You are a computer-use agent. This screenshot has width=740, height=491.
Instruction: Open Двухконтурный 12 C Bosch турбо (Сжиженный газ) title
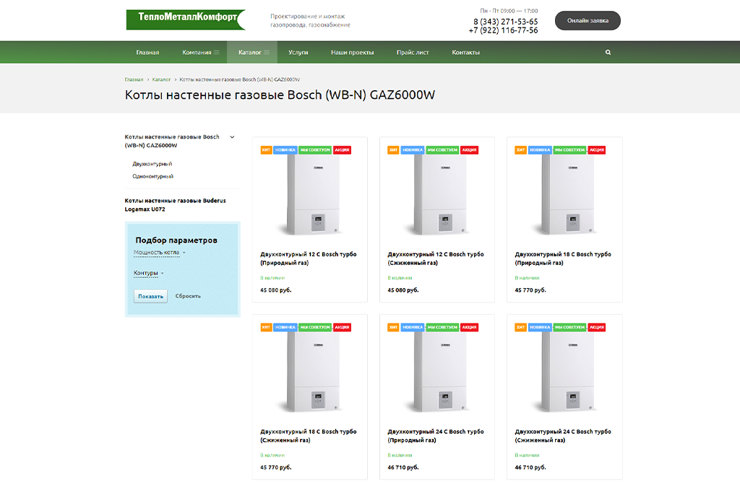(x=436, y=258)
